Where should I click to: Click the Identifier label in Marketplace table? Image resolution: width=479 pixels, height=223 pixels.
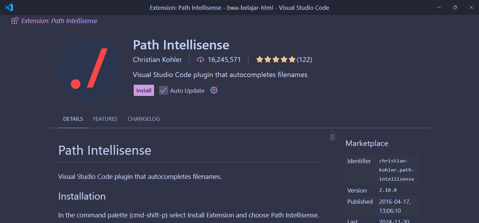[359, 161]
